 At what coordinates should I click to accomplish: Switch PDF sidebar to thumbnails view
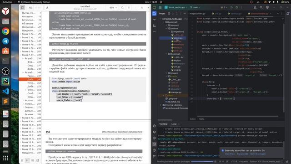22,160
